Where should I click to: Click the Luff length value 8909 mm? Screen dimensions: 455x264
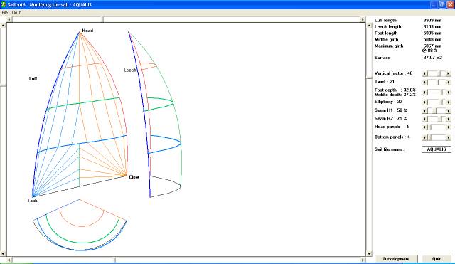tap(432, 21)
